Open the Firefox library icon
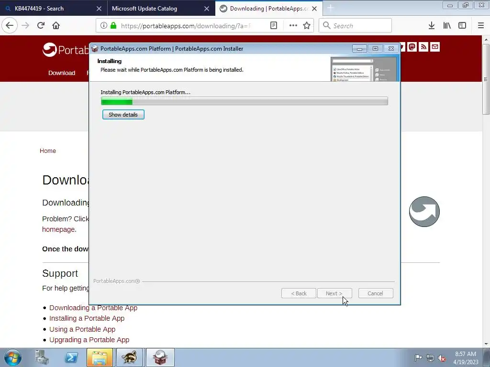The width and height of the screenshot is (490, 367). click(447, 26)
